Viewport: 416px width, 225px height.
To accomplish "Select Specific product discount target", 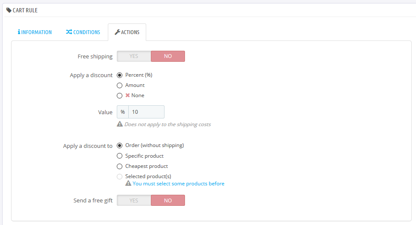I will tap(120, 156).
